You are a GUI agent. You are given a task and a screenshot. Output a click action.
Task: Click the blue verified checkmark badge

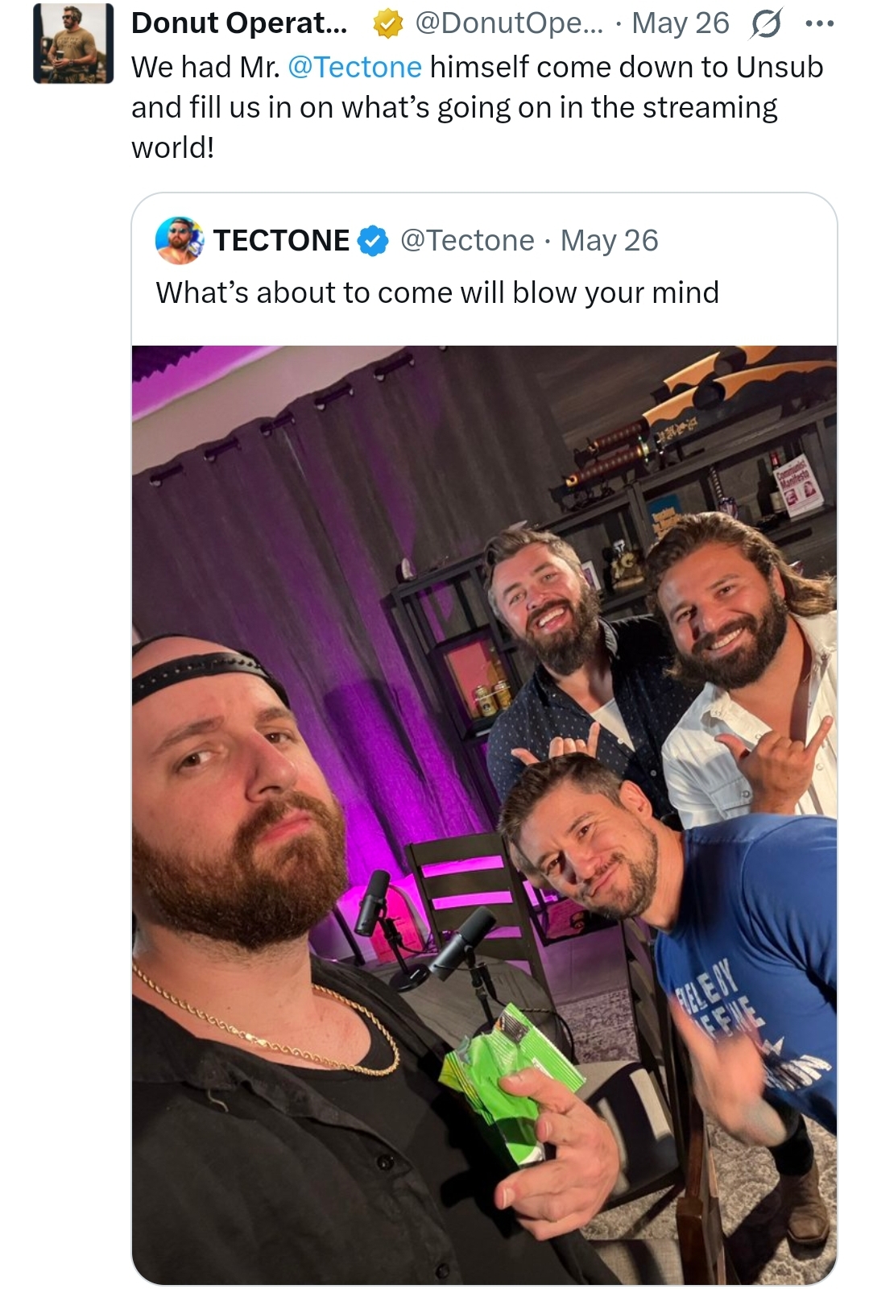tap(373, 241)
